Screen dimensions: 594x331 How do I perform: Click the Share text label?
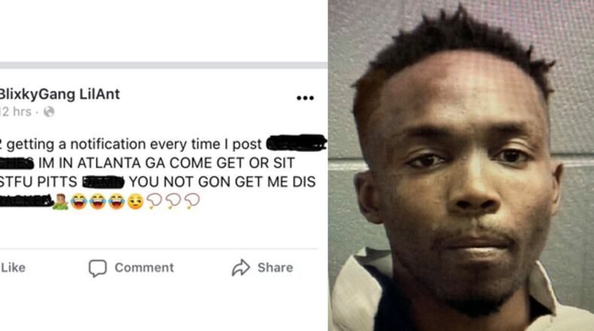click(275, 268)
